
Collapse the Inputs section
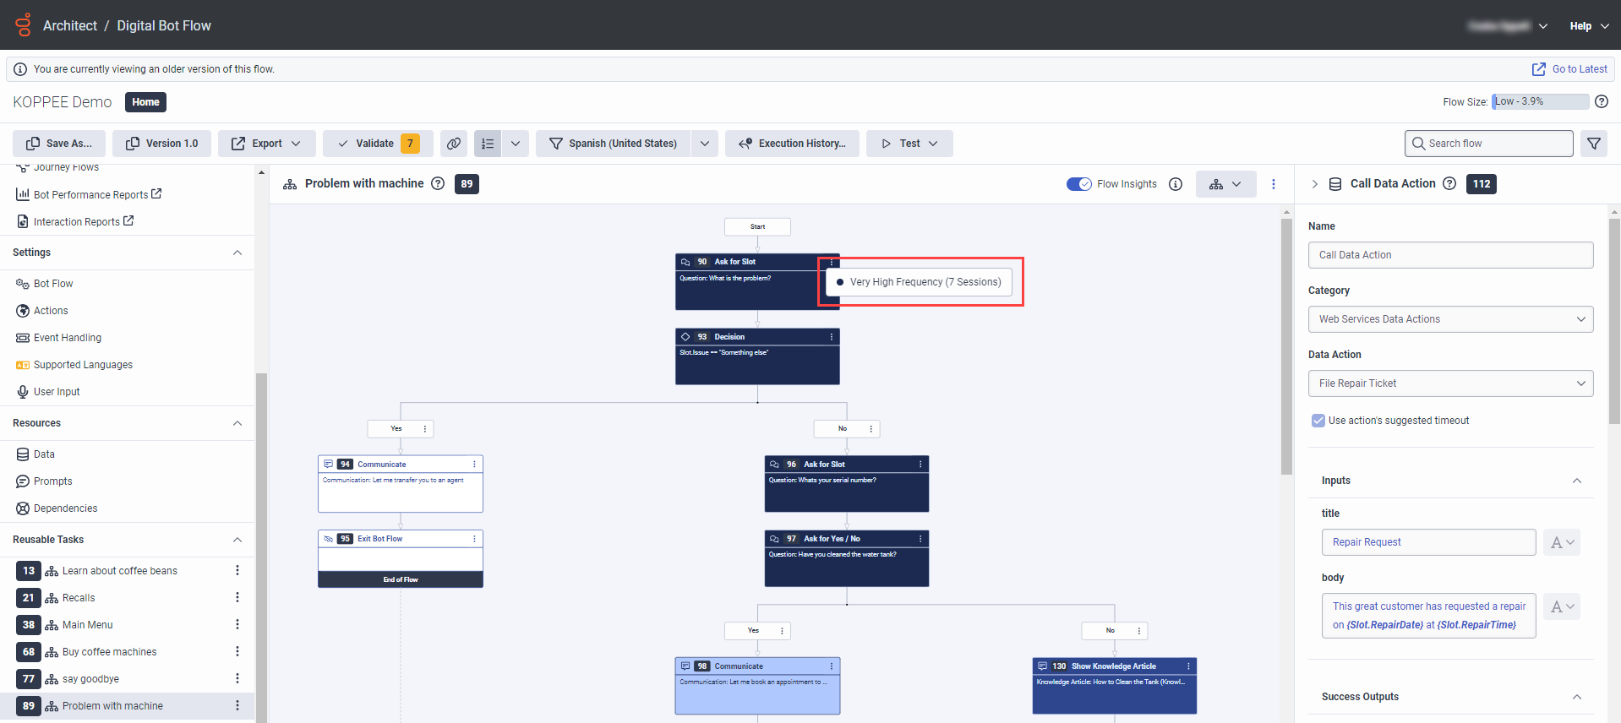pos(1576,481)
